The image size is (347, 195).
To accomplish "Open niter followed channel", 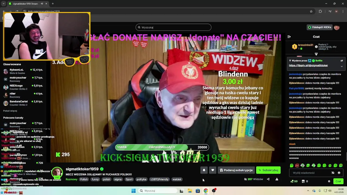I will (23, 95).
